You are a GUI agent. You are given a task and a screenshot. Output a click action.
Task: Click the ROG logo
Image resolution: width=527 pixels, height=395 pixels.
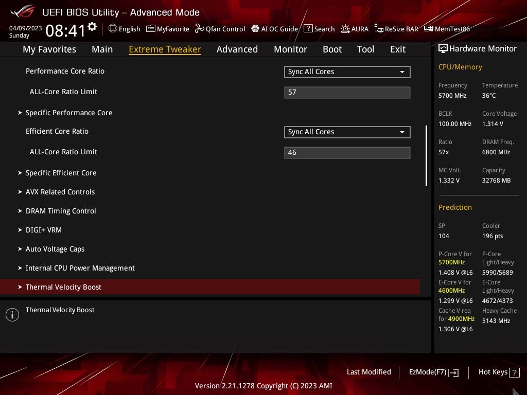[23, 12]
